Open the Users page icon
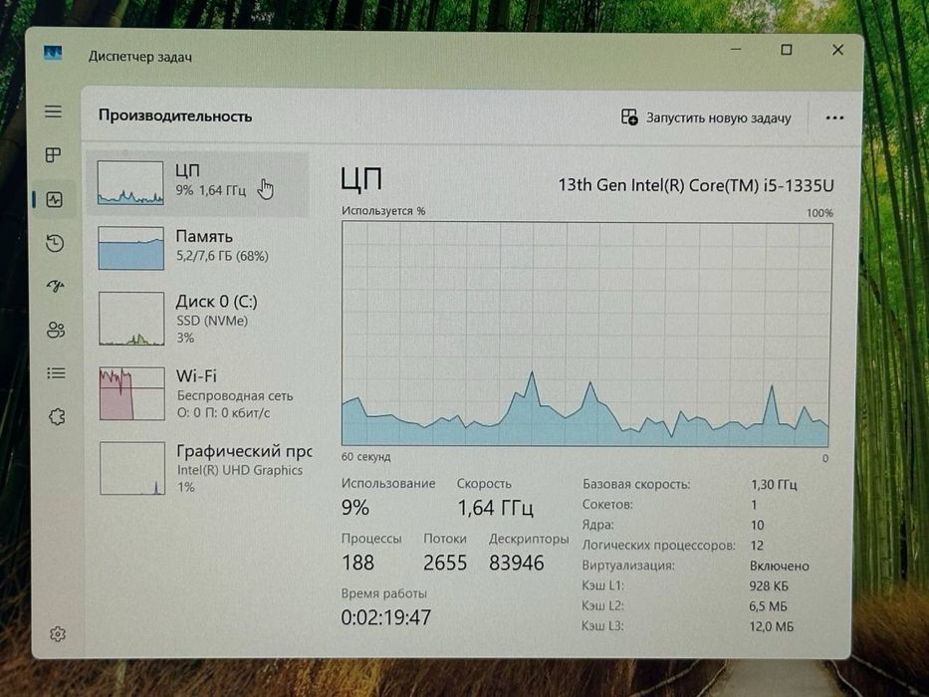Screen dimensions: 929x697 (x=57, y=331)
